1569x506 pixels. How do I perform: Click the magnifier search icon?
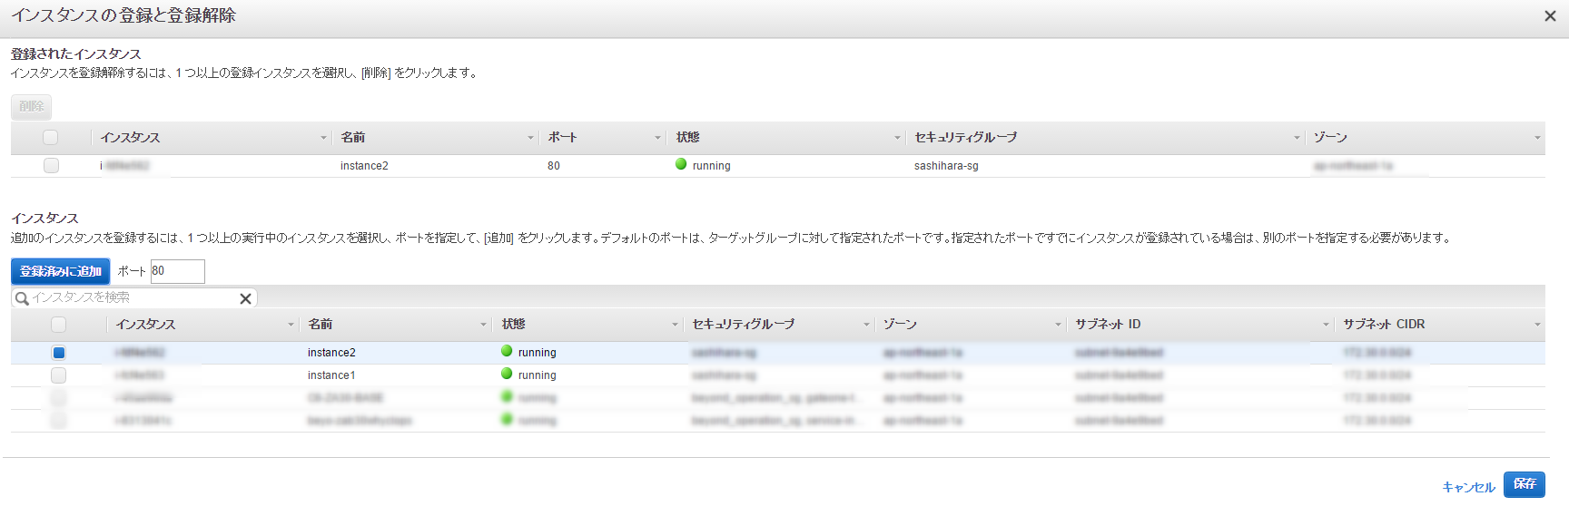point(22,298)
